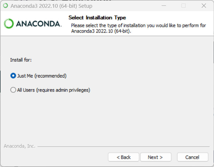Click the "Just Me (recommended)" label text

click(42, 76)
